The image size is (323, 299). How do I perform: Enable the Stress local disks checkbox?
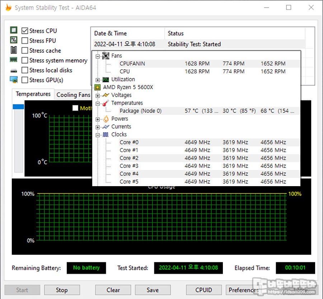25,70
